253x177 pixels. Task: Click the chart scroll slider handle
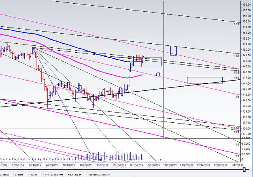244,169
